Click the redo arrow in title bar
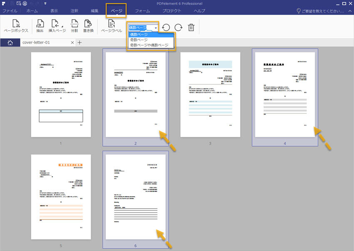The image size is (354, 251). tap(37, 3)
